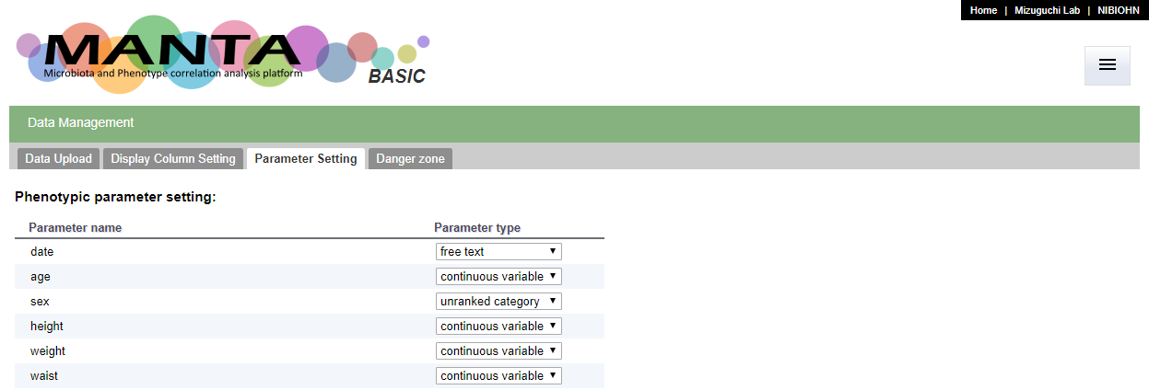Click the 'weight' parameter name
1149x390 pixels.
click(48, 350)
